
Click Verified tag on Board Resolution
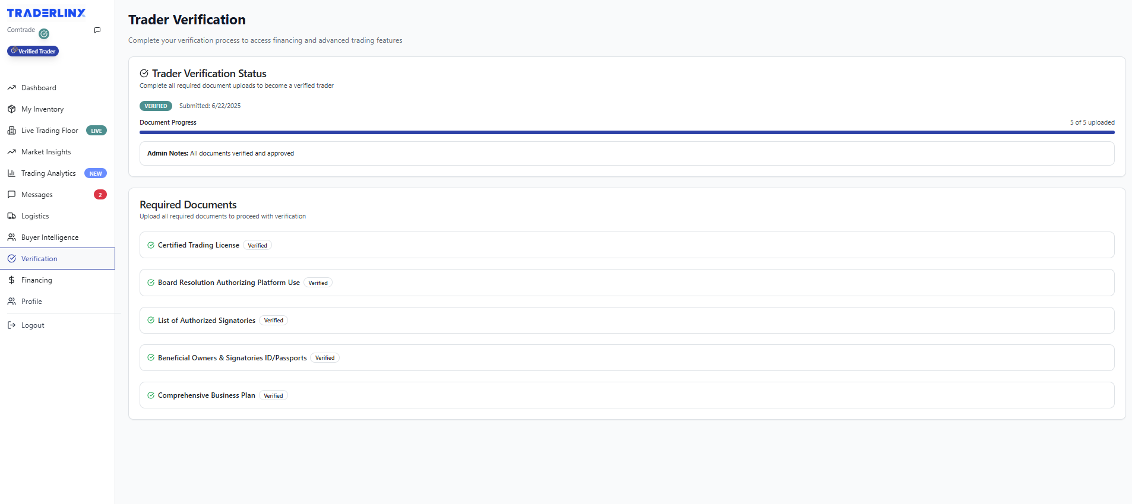[x=318, y=283]
